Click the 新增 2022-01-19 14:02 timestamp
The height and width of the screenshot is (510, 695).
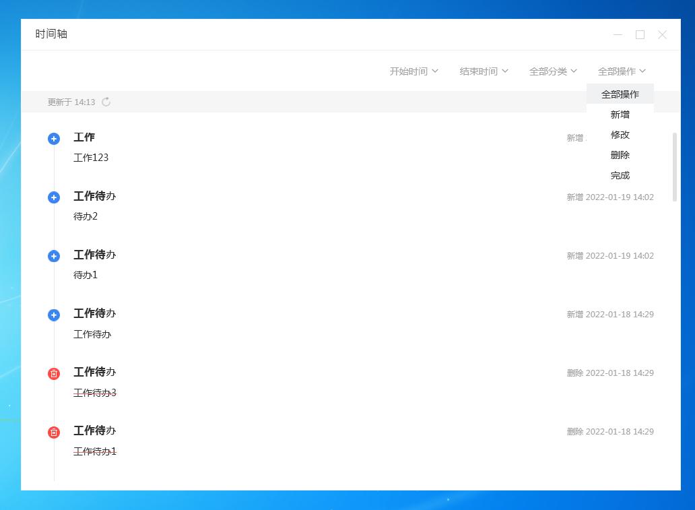610,197
